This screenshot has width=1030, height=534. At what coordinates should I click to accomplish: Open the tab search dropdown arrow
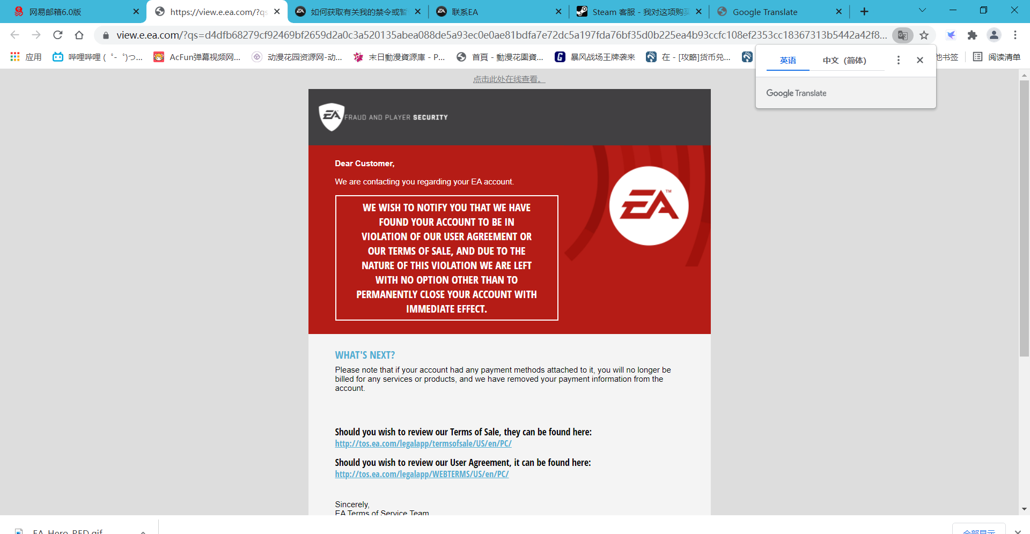(x=922, y=10)
